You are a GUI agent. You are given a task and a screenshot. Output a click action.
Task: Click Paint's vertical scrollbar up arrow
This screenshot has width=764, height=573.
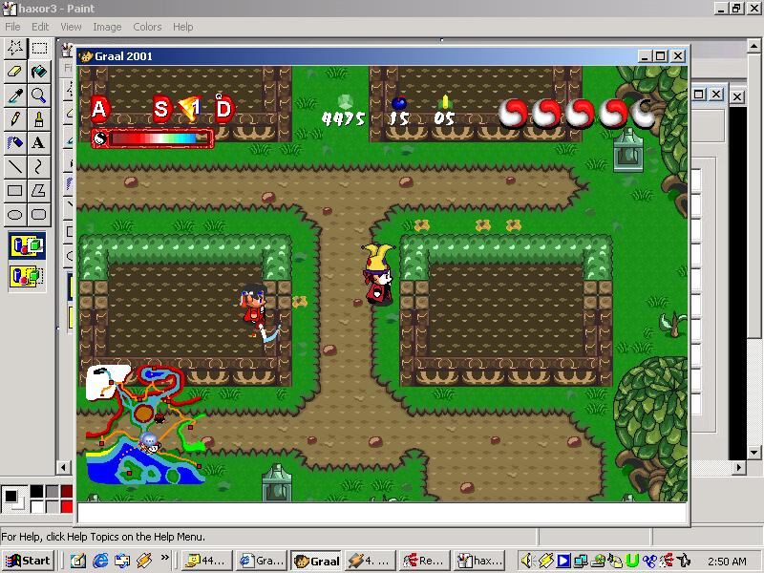(x=753, y=45)
